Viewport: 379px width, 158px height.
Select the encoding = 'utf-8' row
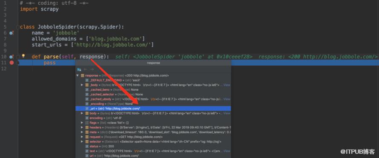[x=153, y=118]
